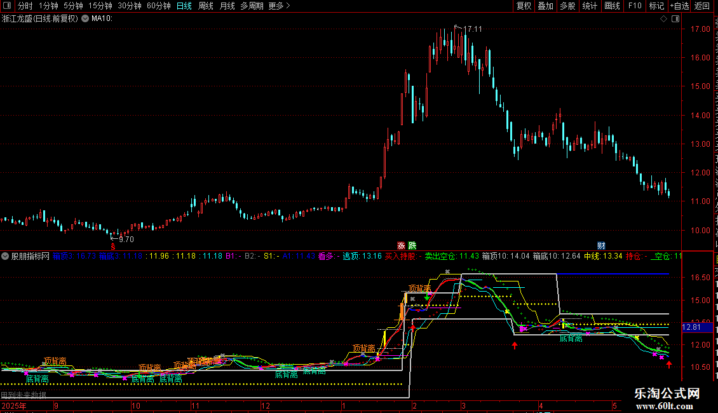Click the 中线: 13.34 indicator value
Screen dimensions: 718x413
[x=603, y=257]
